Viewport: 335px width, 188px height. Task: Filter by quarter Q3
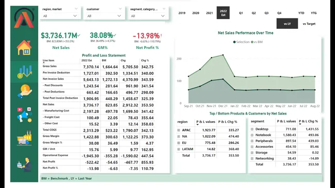pyautogui.click(x=266, y=13)
